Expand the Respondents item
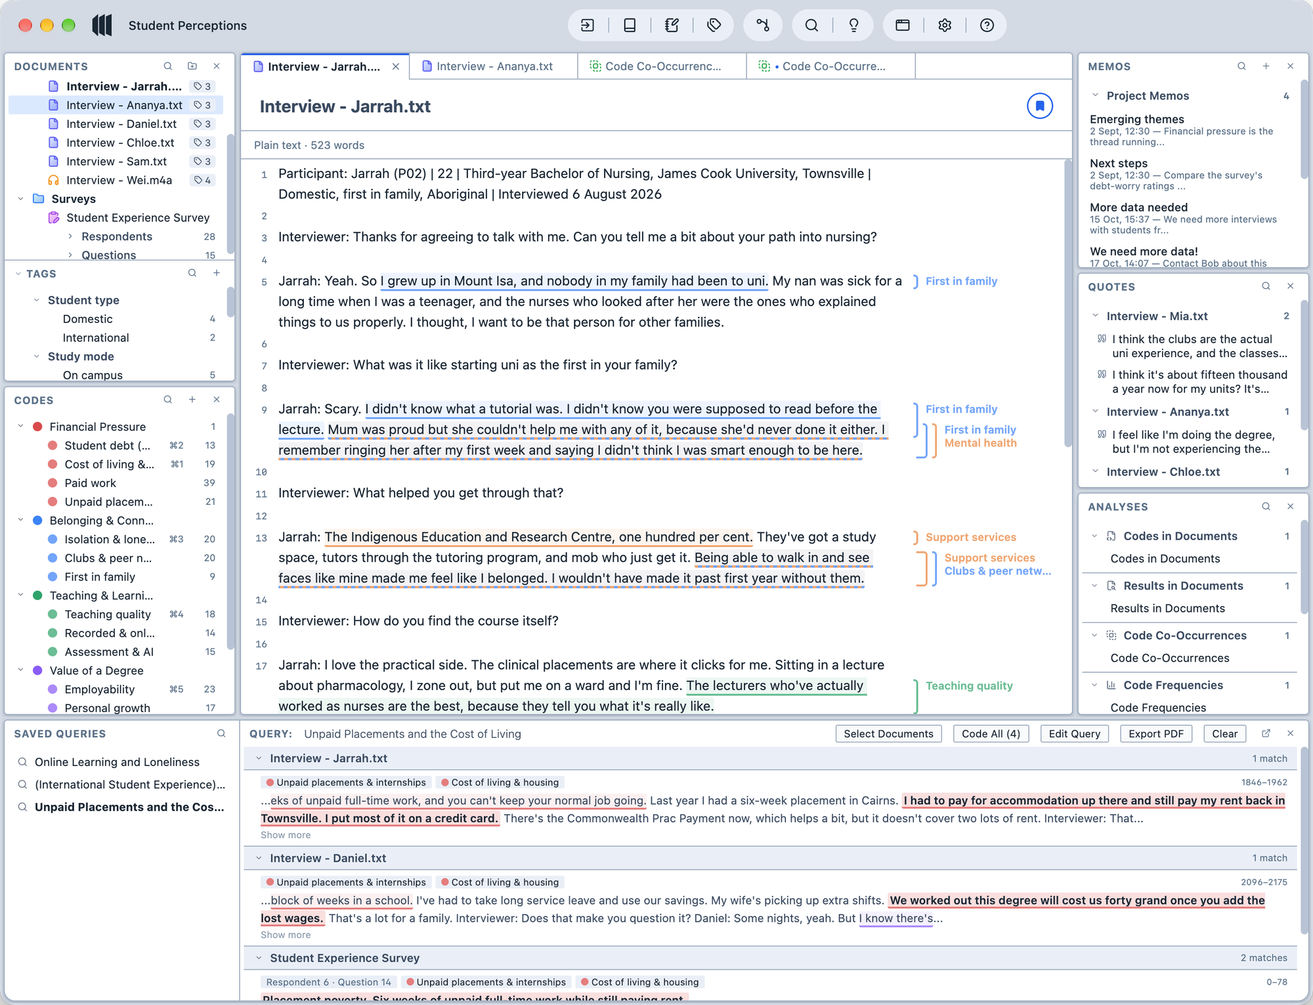 pyautogui.click(x=70, y=236)
